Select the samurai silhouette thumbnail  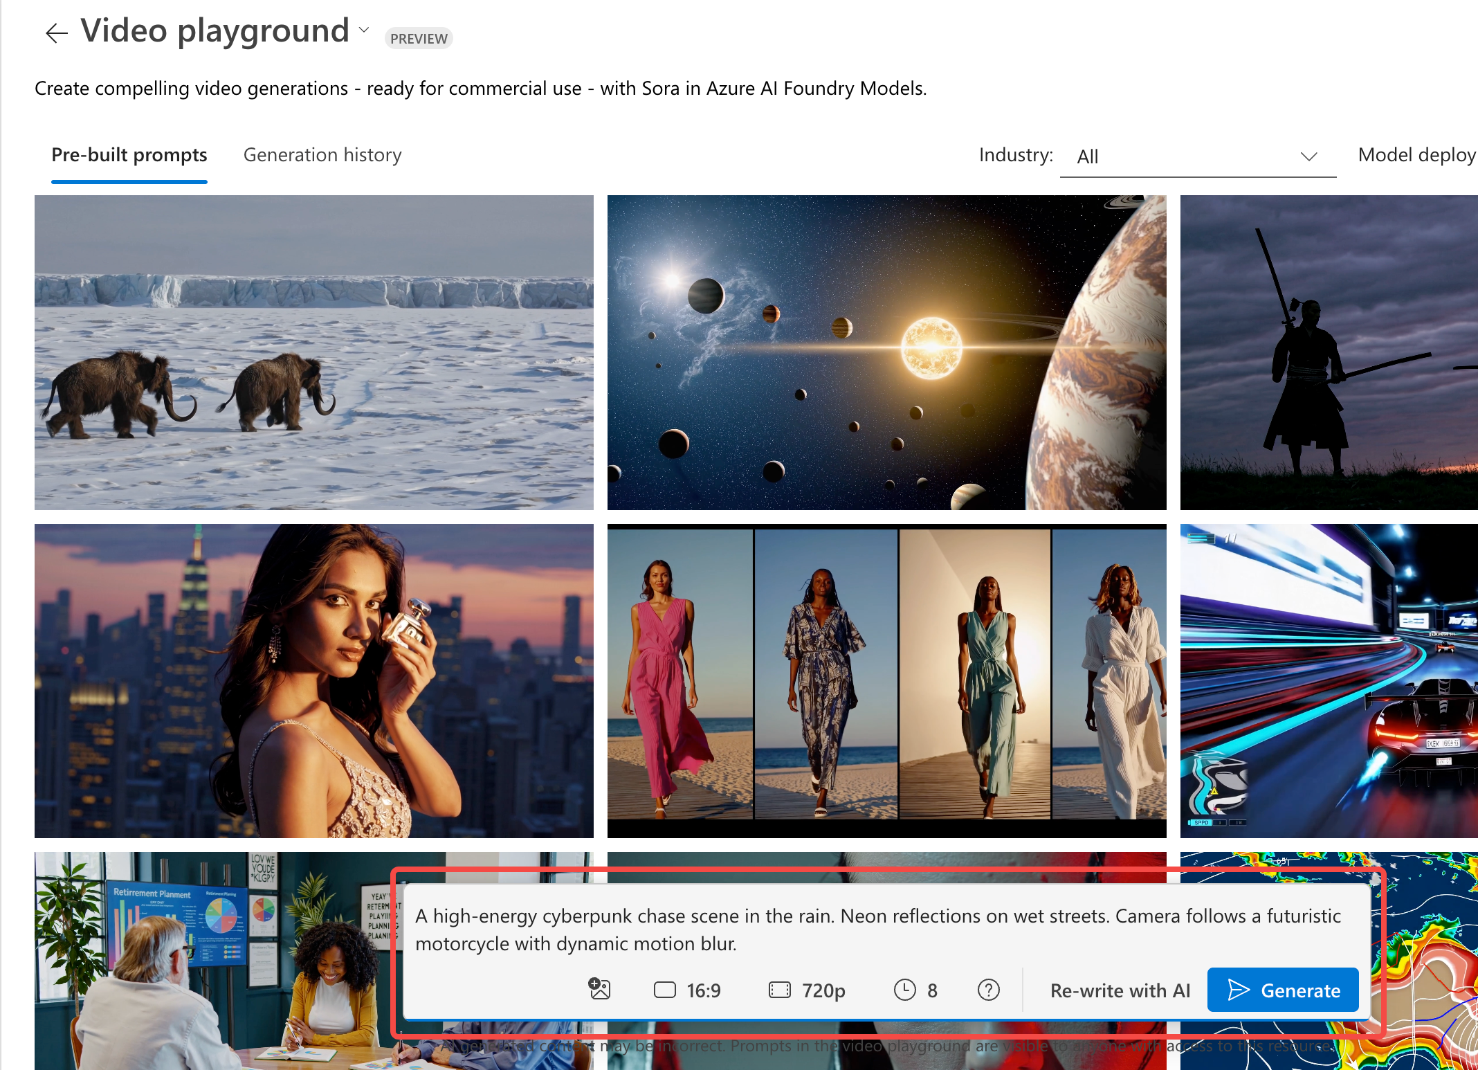[1329, 352]
